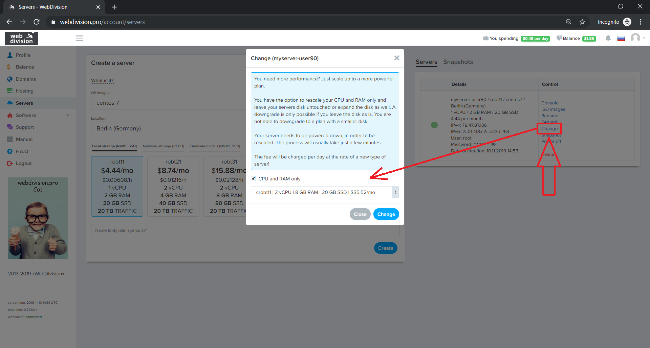Close the Change dialog with the X

397,58
